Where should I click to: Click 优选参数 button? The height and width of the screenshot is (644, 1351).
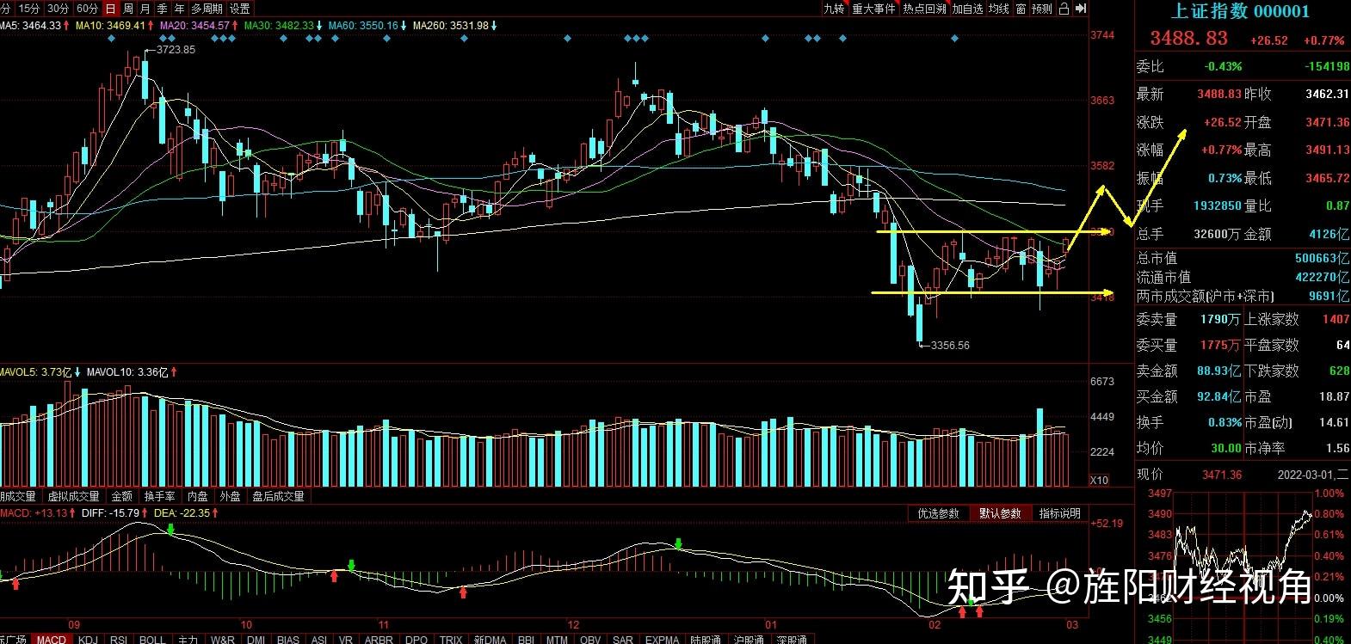point(938,513)
